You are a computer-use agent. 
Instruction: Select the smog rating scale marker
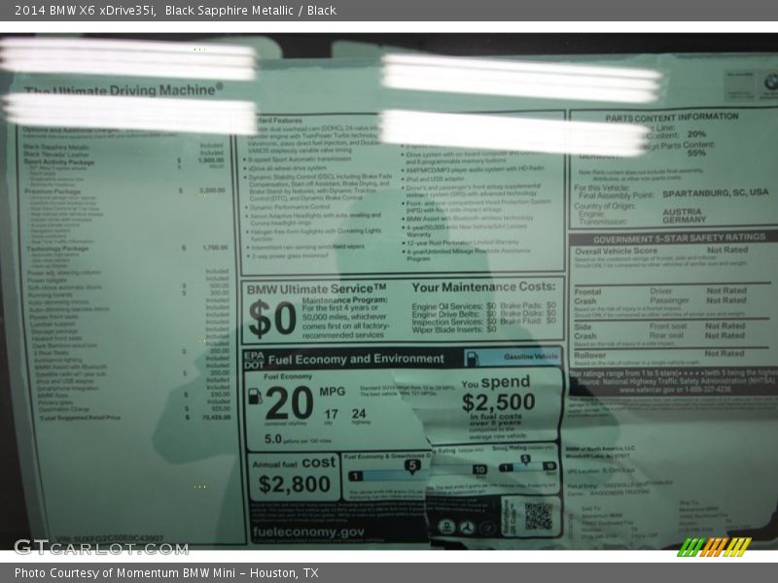coord(525,460)
